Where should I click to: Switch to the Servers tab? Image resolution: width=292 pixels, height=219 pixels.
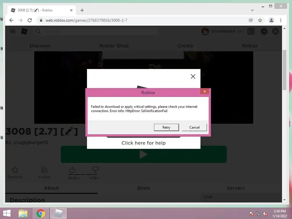[236, 188]
